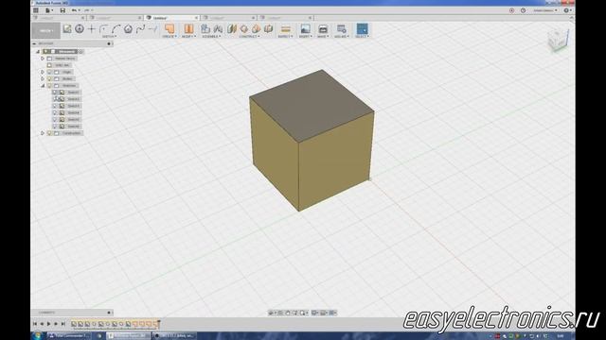Open the MODIFY dropdown menu
The width and height of the screenshot is (606, 340).
click(188, 36)
